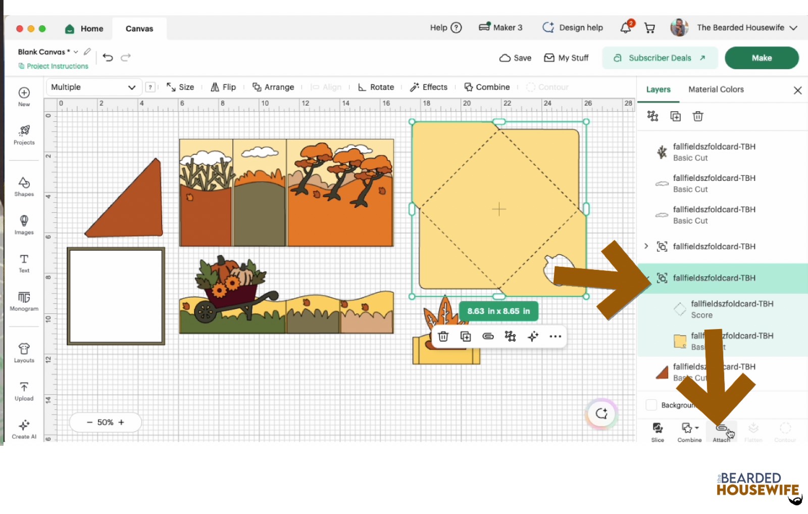Viewport: 808px width, 514px height.
Task: Open the Projects sidebar icon
Action: pyautogui.click(x=24, y=135)
